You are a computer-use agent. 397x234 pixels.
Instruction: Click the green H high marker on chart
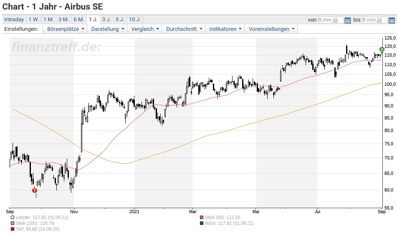(x=382, y=49)
